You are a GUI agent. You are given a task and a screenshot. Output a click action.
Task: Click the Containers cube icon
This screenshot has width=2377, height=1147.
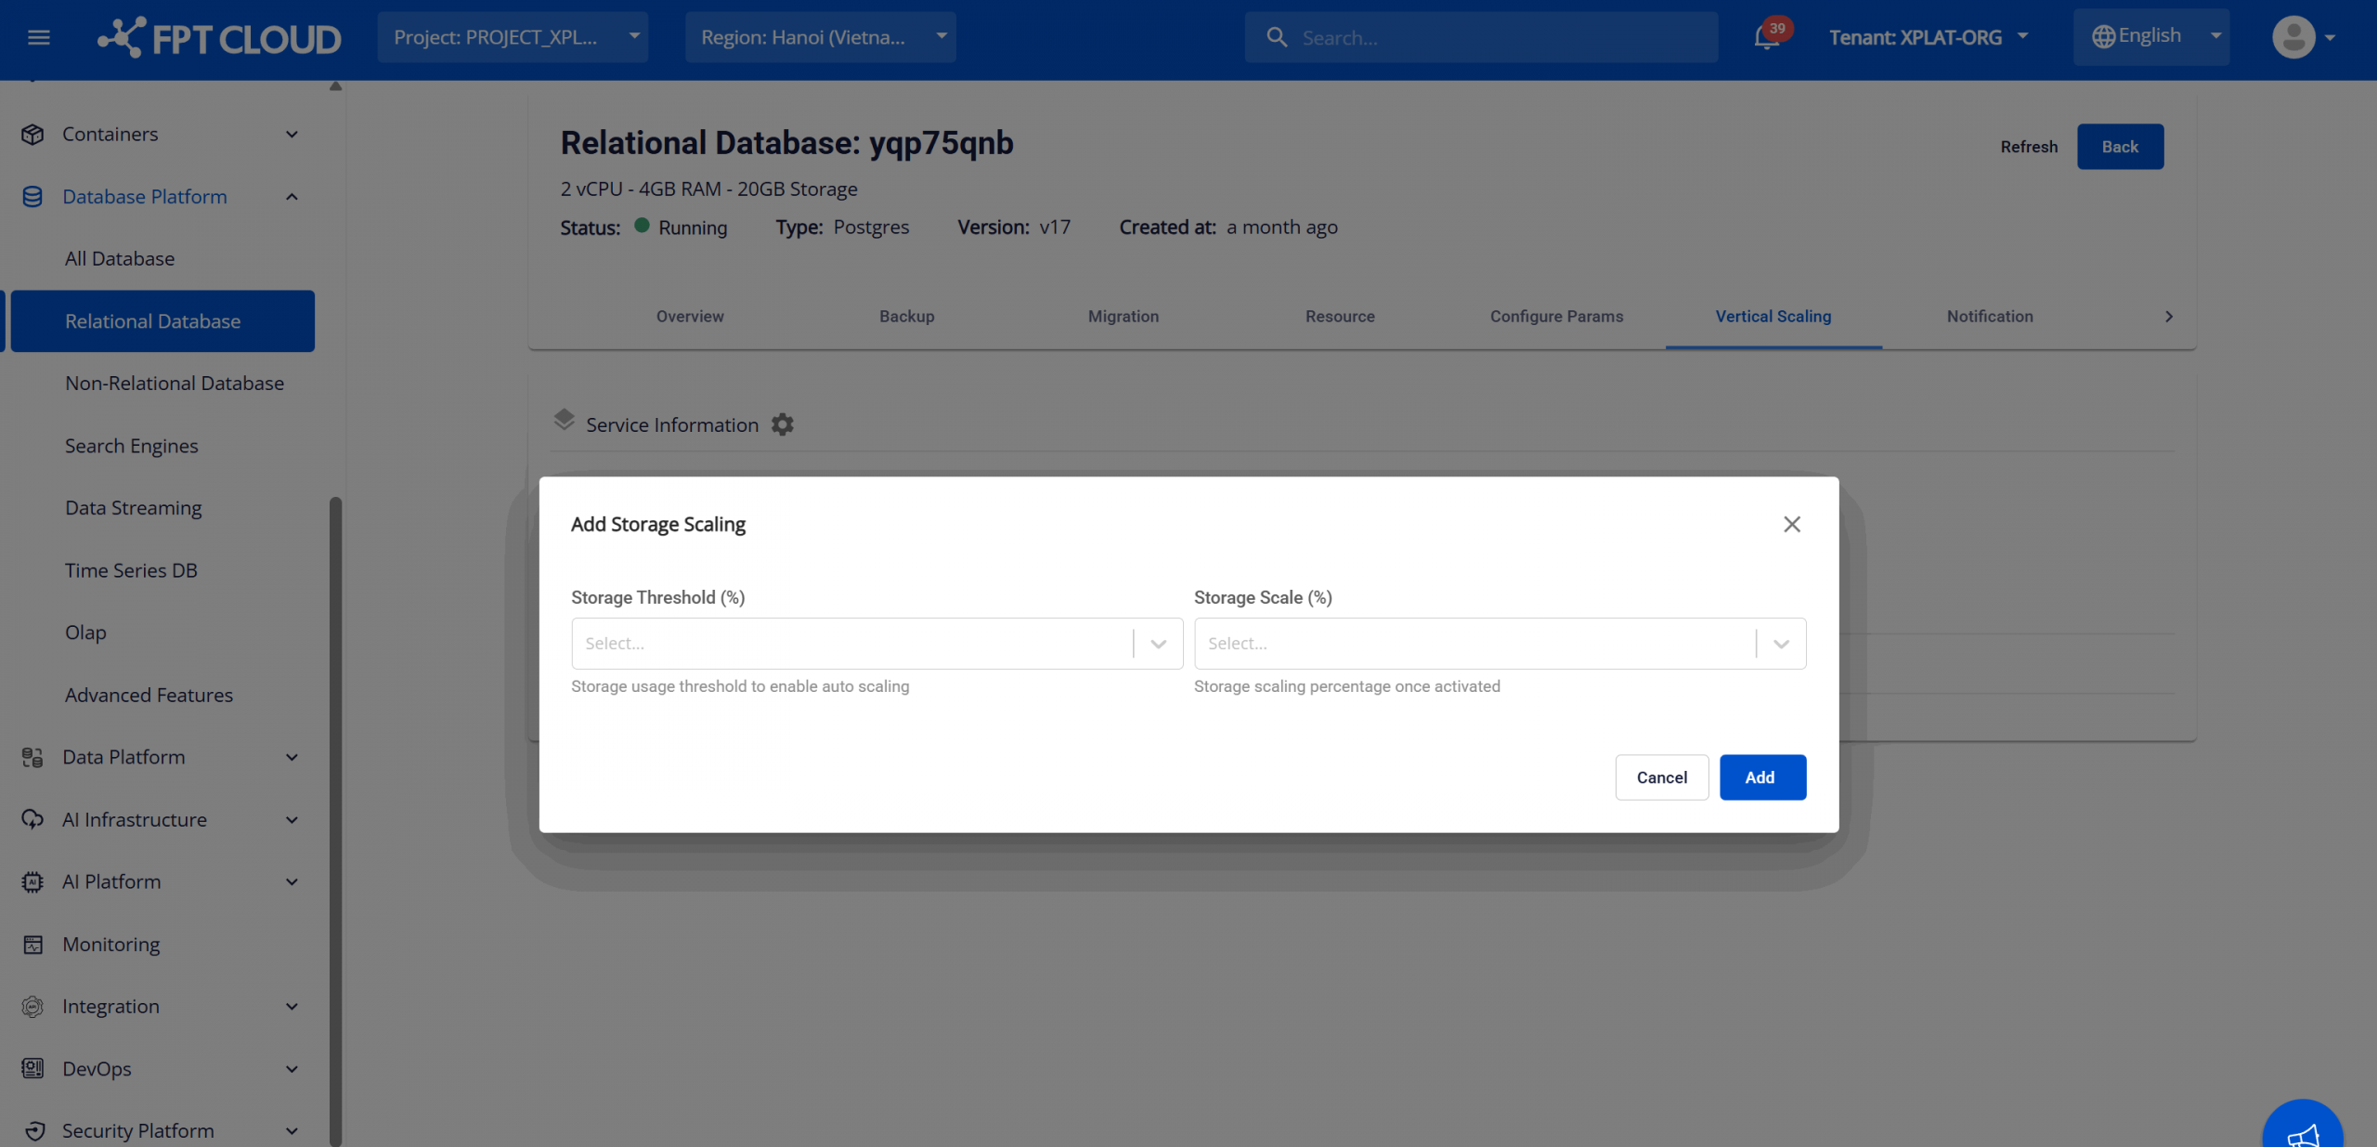click(33, 135)
